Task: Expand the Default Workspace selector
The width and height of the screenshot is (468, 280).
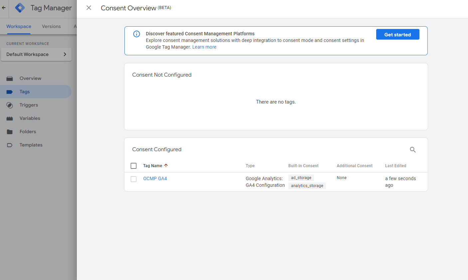Action: [36, 54]
